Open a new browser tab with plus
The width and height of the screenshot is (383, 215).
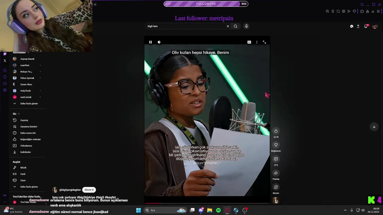coord(95,4)
